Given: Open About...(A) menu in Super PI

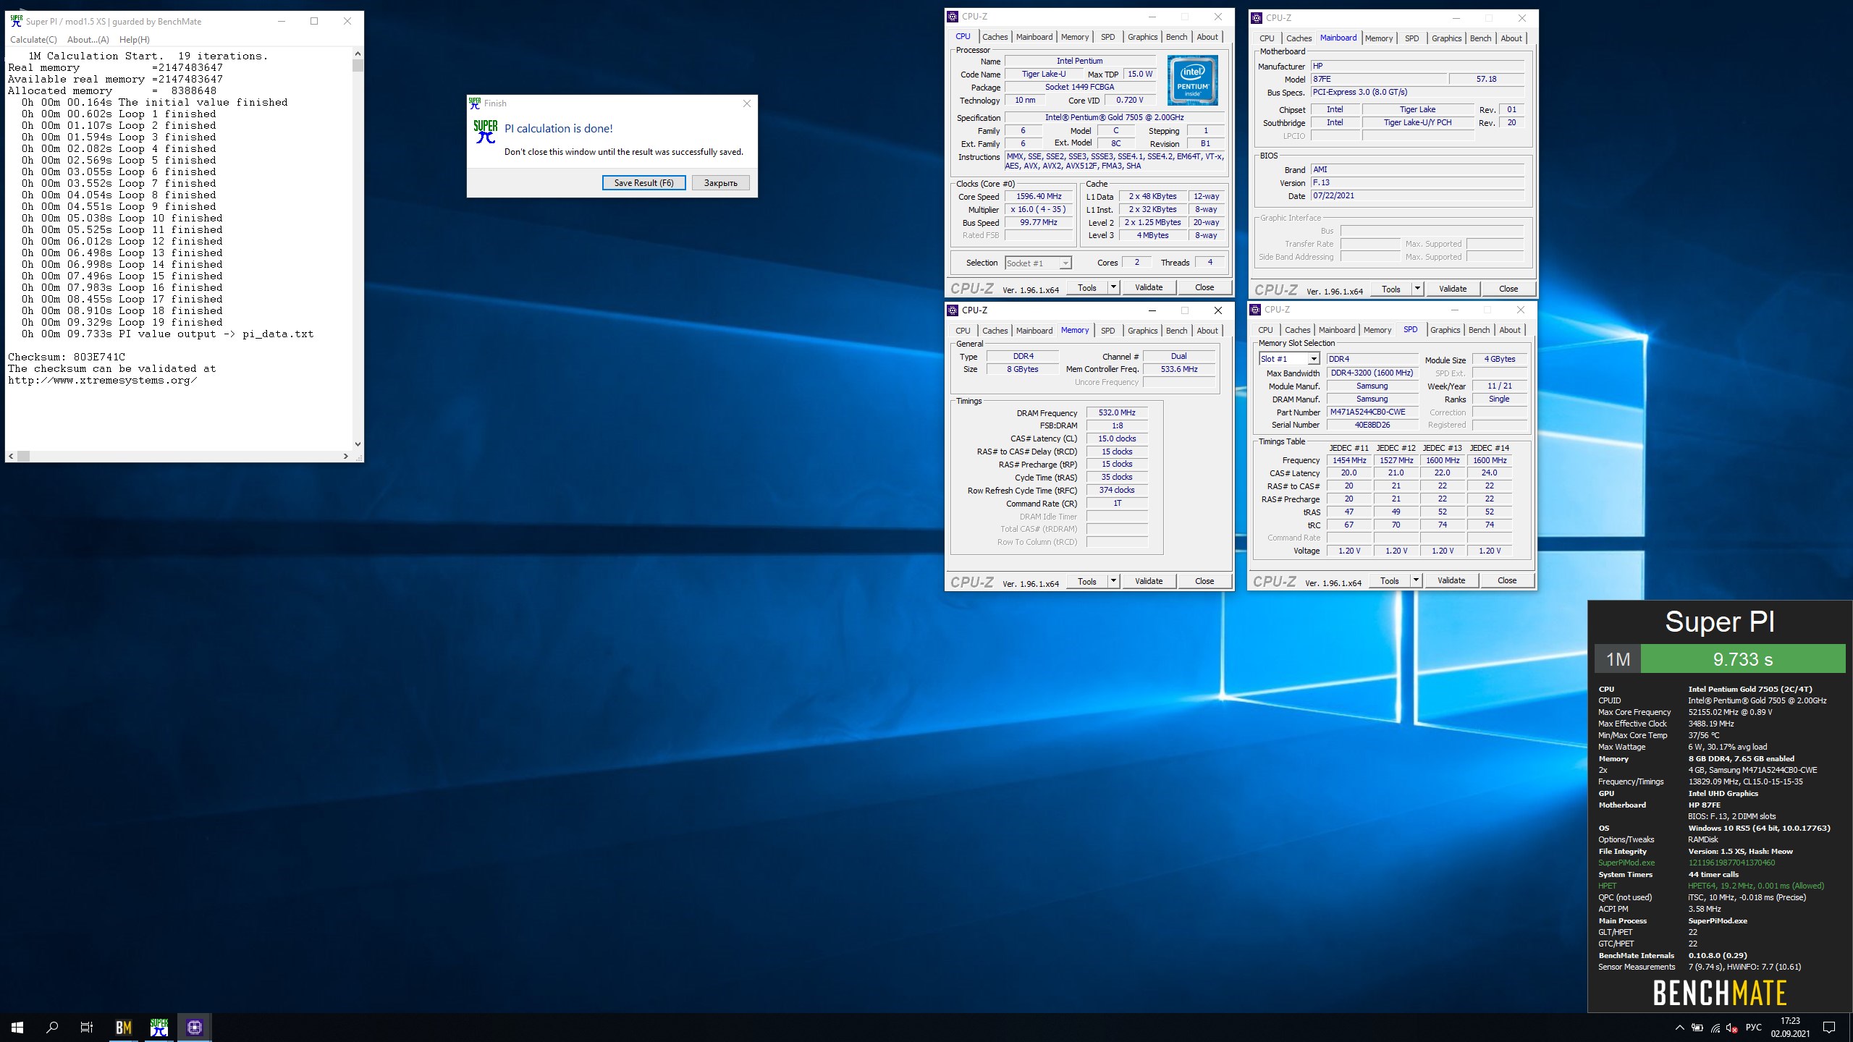Looking at the screenshot, I should click(88, 40).
